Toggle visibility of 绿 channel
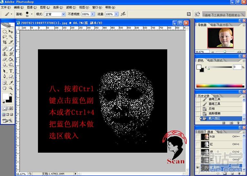The width and height of the screenshot is (247, 176). 198,152
